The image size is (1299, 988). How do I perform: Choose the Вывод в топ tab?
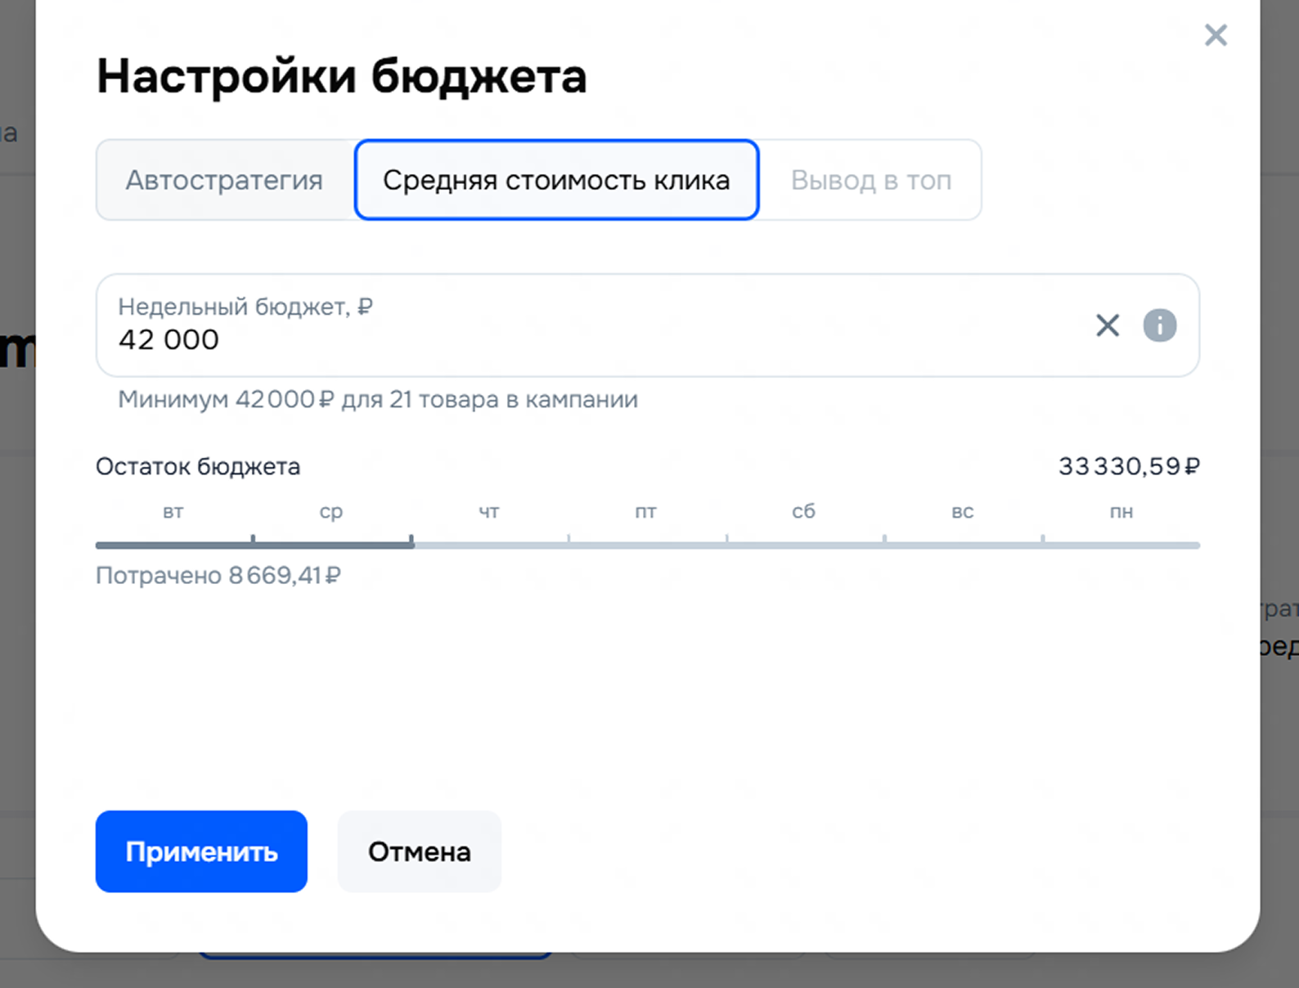[x=870, y=180]
